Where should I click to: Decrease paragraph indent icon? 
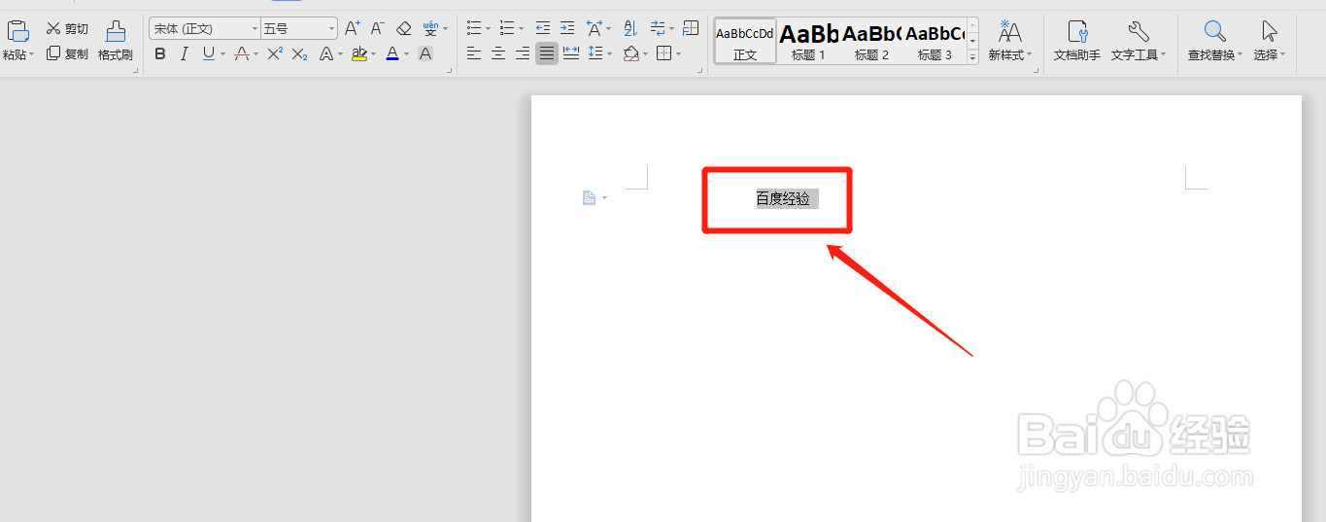[542, 28]
